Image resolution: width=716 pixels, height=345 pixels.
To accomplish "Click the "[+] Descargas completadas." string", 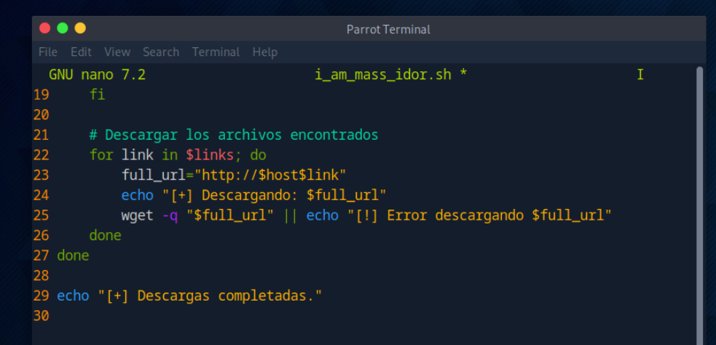I will click(210, 296).
